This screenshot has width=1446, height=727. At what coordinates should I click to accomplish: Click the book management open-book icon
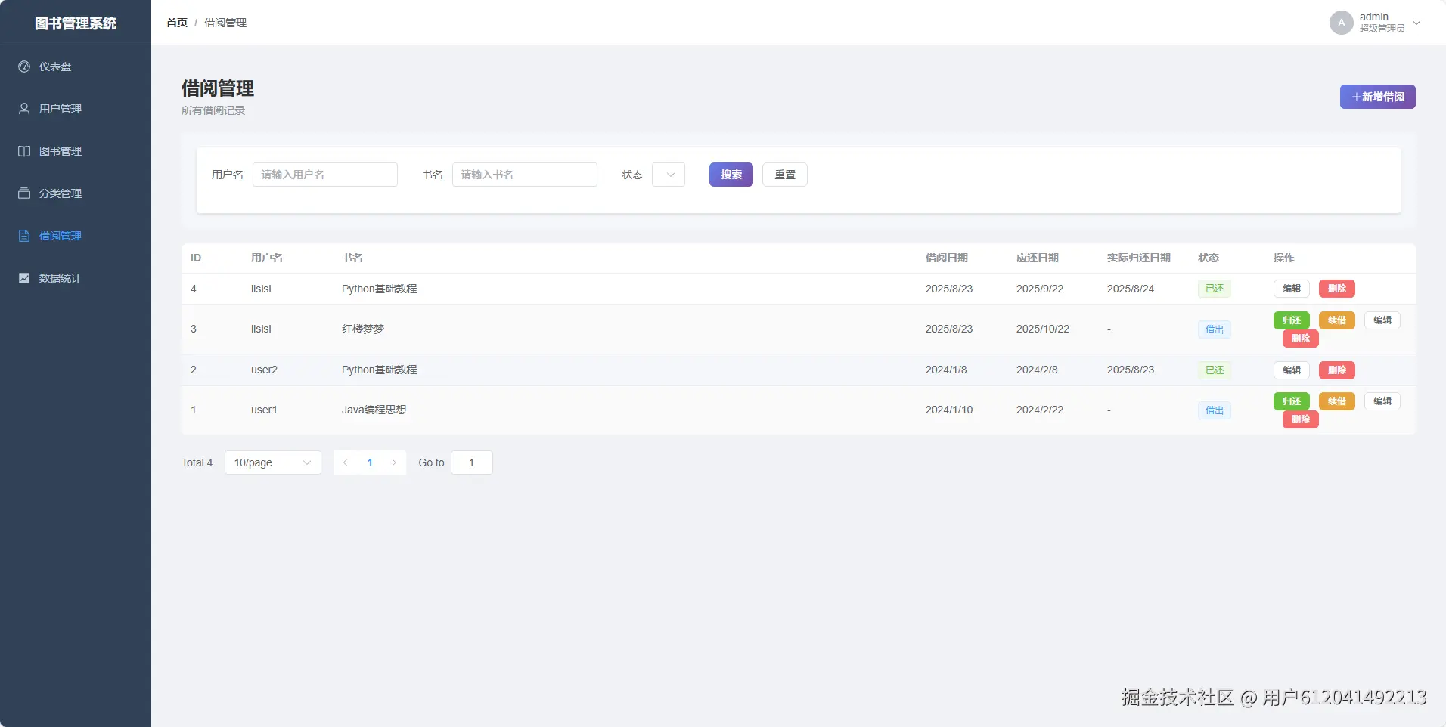click(x=24, y=151)
